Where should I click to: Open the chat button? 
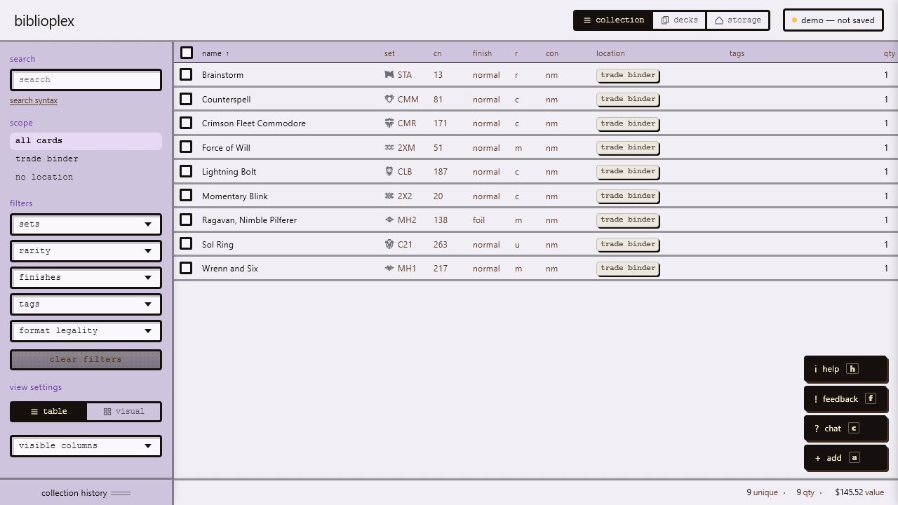[x=845, y=428]
